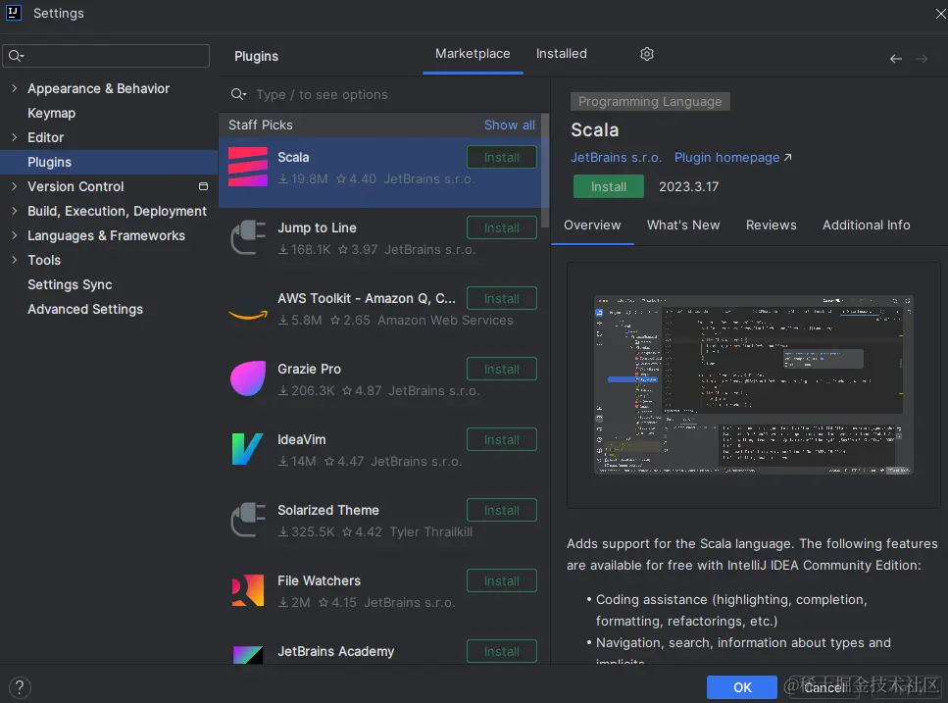Viewport: 948px width, 703px height.
Task: Open the Overview tab for Scala
Action: tap(592, 225)
